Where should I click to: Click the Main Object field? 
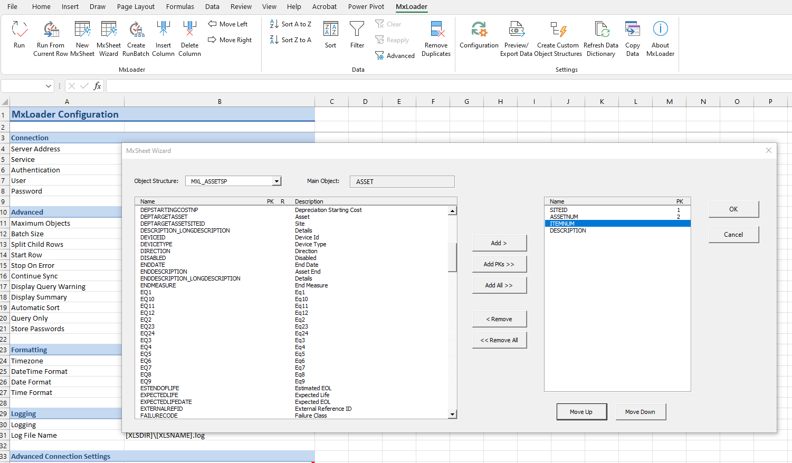[x=402, y=182]
